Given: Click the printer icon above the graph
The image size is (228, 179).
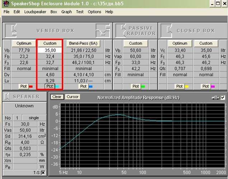Looking at the screenshot, I should pos(215,98).
